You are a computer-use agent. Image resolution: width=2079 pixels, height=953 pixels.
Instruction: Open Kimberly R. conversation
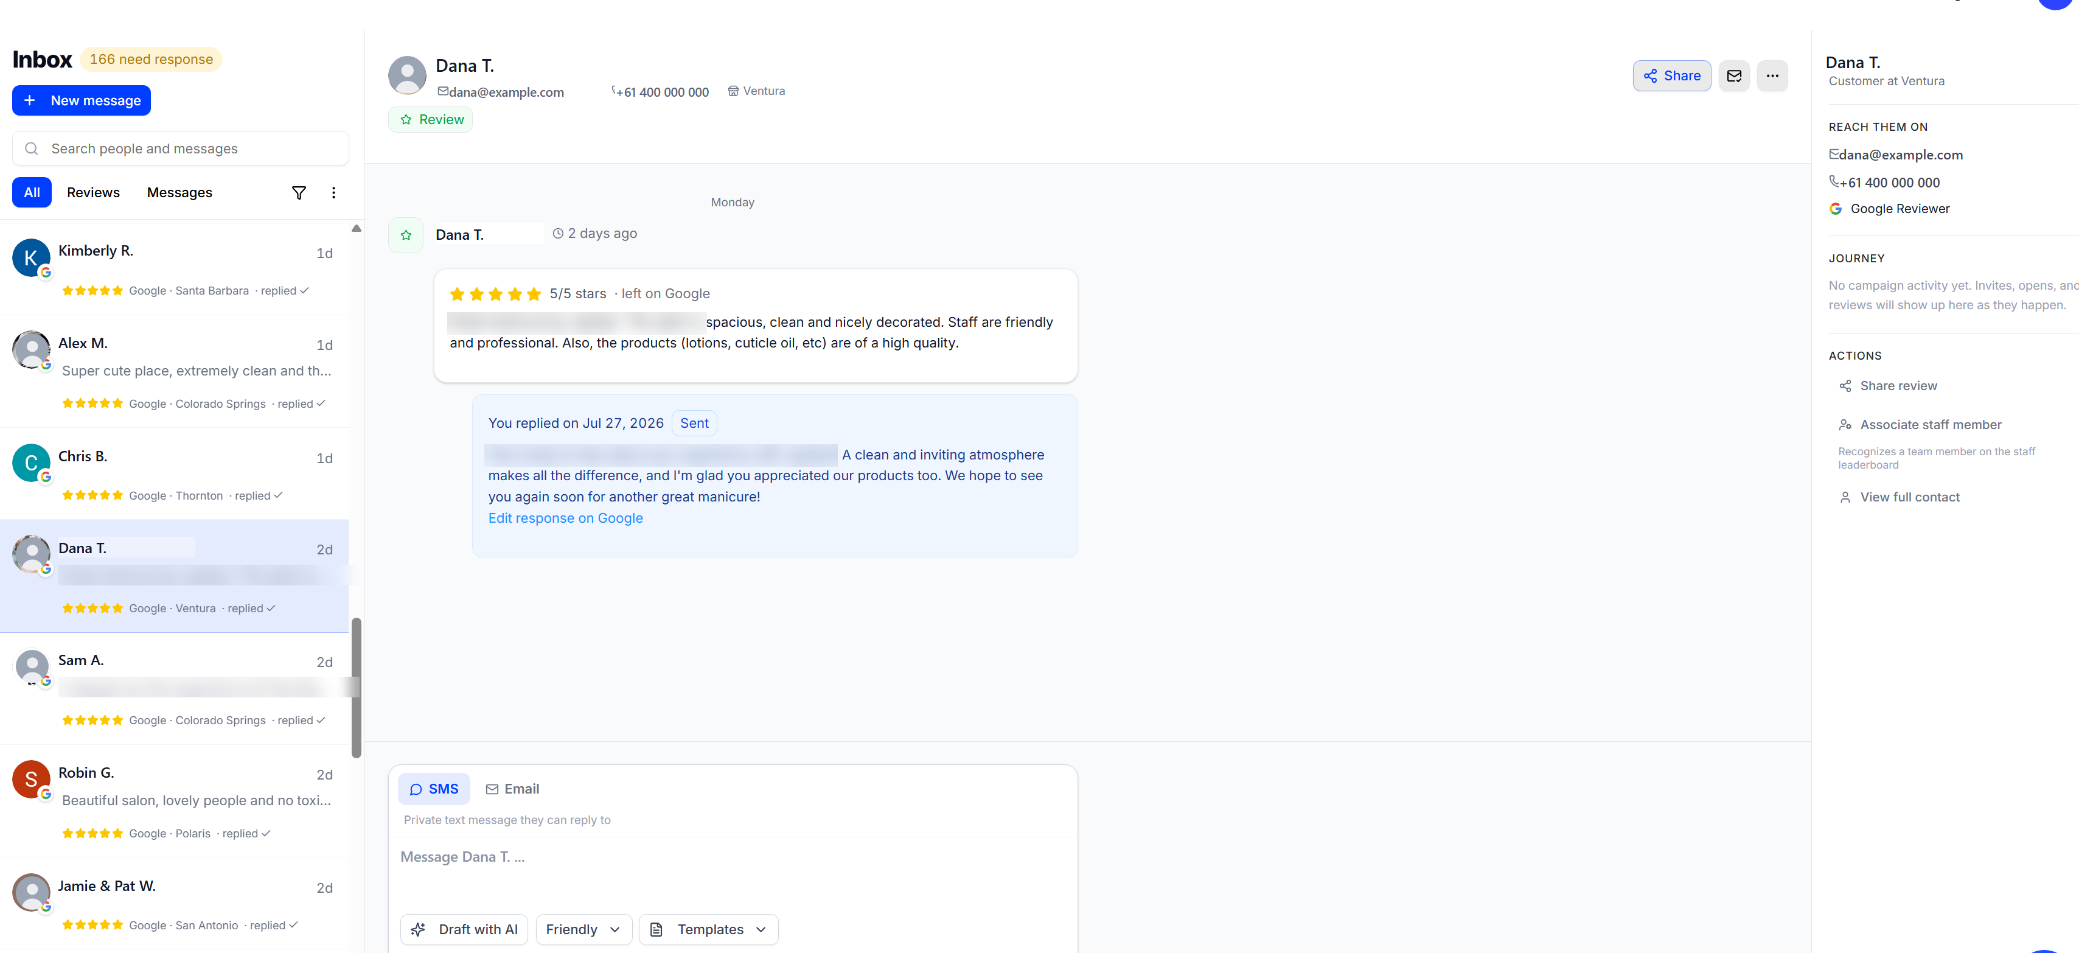pos(175,270)
